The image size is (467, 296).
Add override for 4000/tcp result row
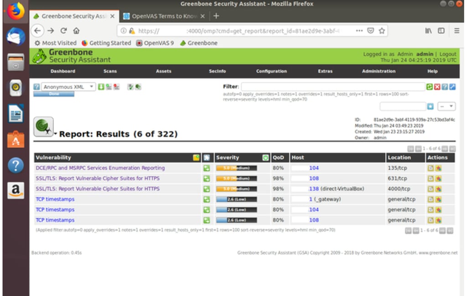438,189
